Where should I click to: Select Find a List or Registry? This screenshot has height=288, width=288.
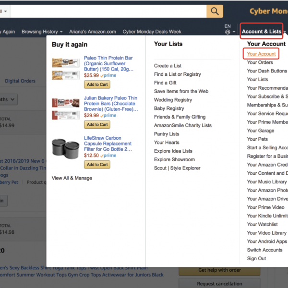click(x=178, y=74)
